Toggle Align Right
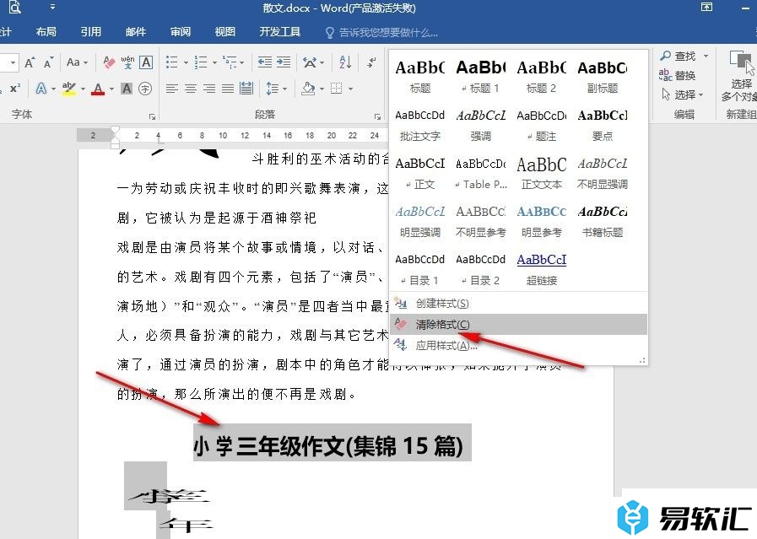Image resolution: width=757 pixels, height=539 pixels. click(x=209, y=89)
